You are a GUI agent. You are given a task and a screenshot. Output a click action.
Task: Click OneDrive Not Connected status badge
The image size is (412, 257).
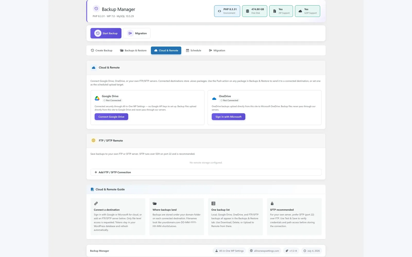pos(229,100)
